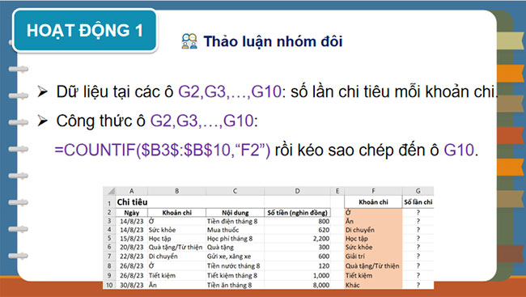Select the heading 'Thảo luận nhóm đôi'
526x297 pixels.
273,41
